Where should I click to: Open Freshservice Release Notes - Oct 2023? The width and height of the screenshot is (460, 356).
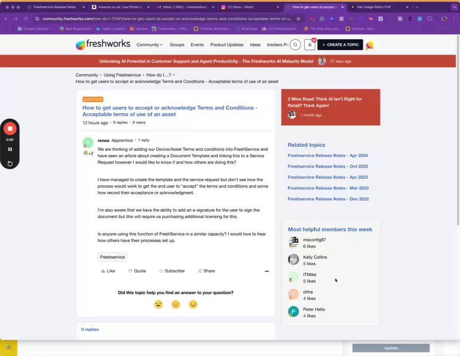[x=328, y=166]
